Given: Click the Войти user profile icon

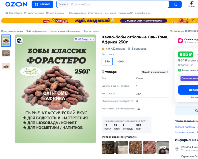Looking at the screenshot, I should pos(191,3).
